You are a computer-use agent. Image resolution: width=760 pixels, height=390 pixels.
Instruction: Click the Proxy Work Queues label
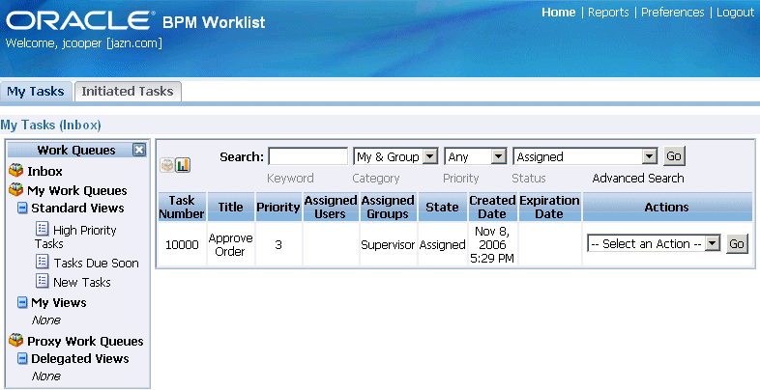[85, 341]
